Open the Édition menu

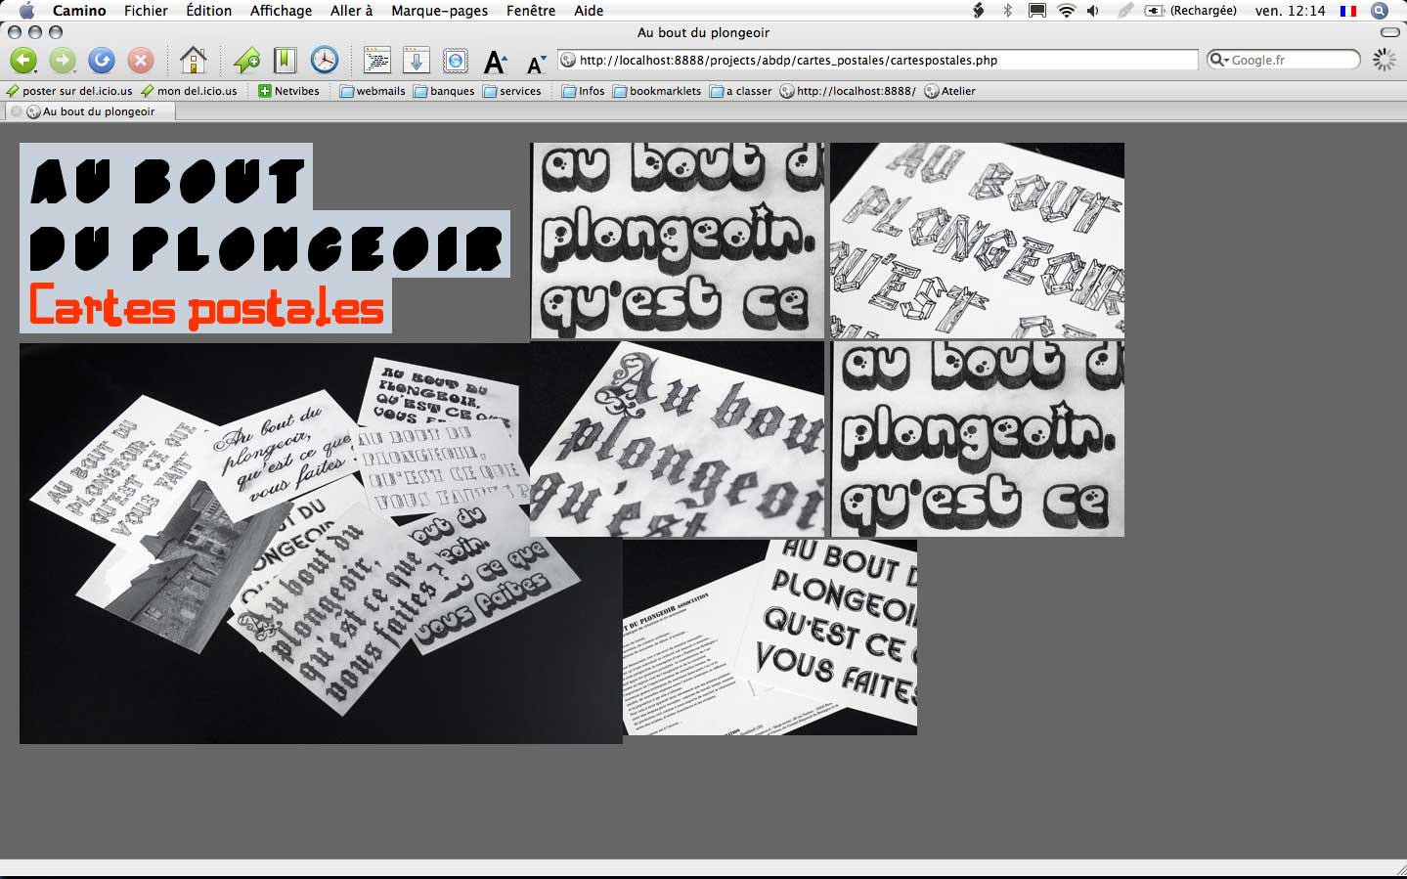click(x=209, y=11)
